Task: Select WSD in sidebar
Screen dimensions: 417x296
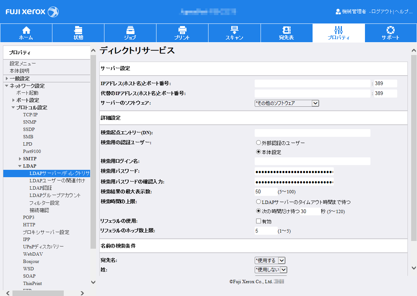Action: click(28, 268)
